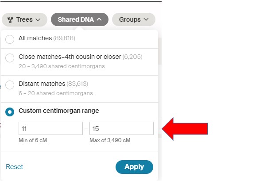The height and width of the screenshot is (181, 275).
Task: Click the Custom centimorgan range radio button
Action: pyautogui.click(x=10, y=112)
